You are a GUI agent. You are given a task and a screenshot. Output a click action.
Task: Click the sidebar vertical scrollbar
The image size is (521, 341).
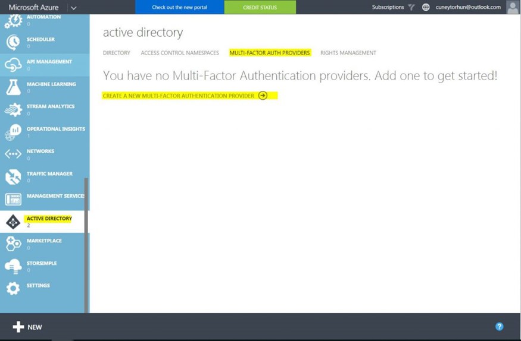click(86, 245)
